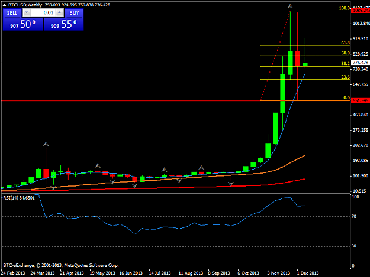This screenshot has width=370, height=277.
Task: Select the 61.8 Fibonacci level label
Action: click(346, 43)
